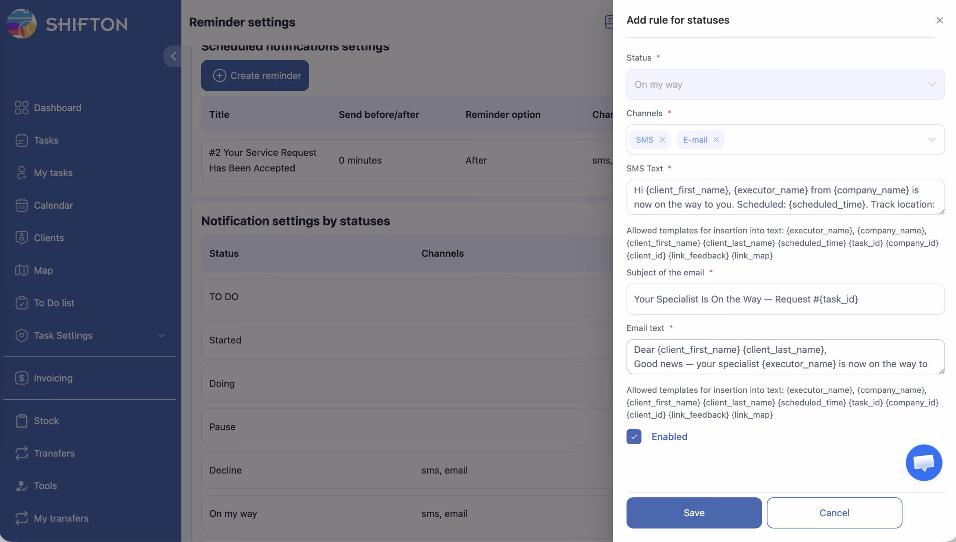Image resolution: width=956 pixels, height=542 pixels.
Task: Open Invoicing via its dollar icon
Action: click(x=21, y=378)
